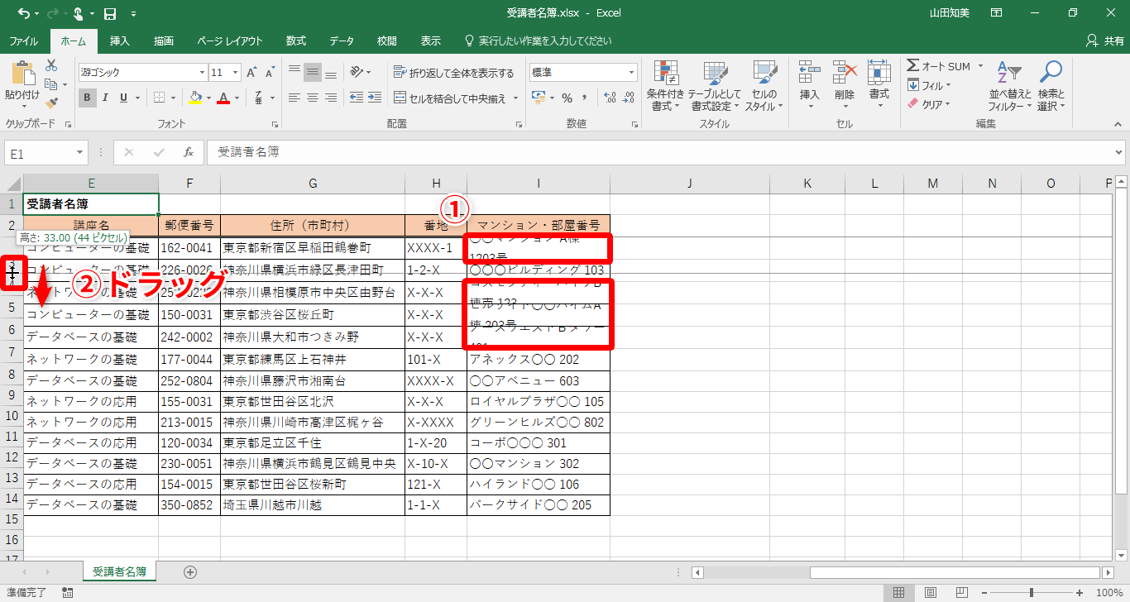Open the フィル fill menu
1130x602 pixels.
point(930,85)
